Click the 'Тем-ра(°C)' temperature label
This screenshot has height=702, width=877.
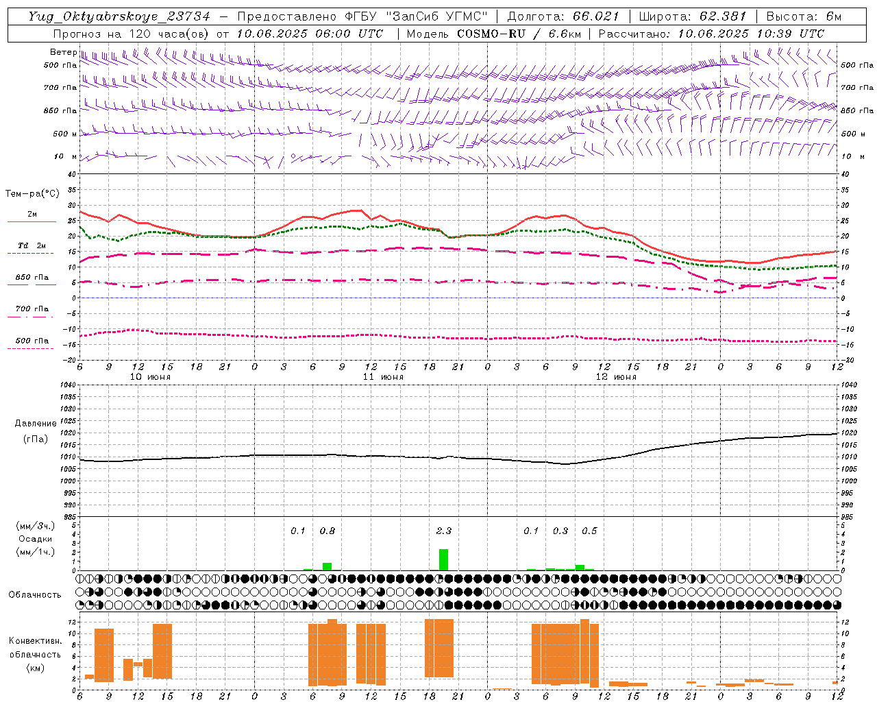[x=32, y=194]
